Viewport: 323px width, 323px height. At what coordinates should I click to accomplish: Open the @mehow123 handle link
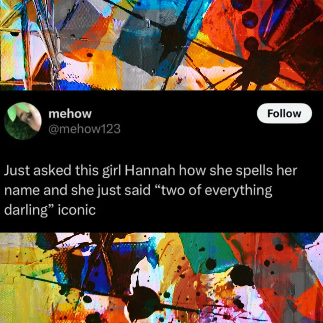tap(85, 129)
